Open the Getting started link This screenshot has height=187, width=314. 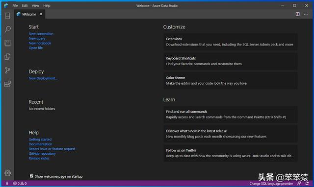pyautogui.click(x=40, y=139)
